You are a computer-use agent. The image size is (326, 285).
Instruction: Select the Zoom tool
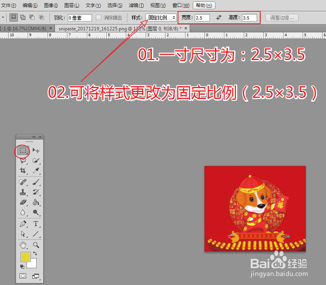click(36, 245)
